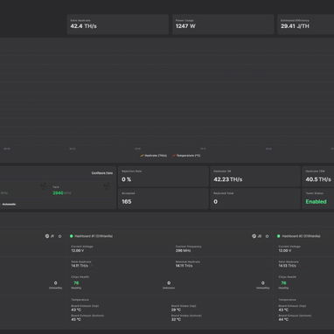Open the Configure Fans link
The width and height of the screenshot is (334, 334).
pos(102,173)
